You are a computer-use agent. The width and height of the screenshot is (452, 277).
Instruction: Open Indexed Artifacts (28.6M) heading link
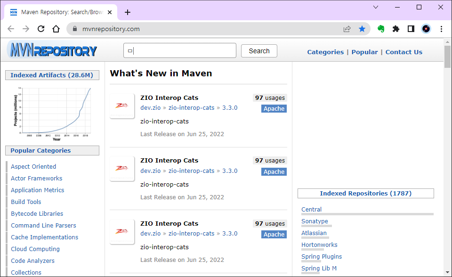tap(52, 75)
